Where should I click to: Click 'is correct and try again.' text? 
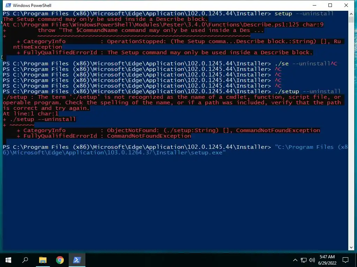[x=46, y=108]
